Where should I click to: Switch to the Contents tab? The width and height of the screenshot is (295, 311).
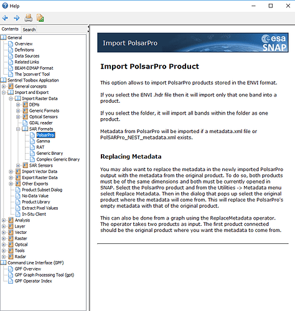click(10, 29)
